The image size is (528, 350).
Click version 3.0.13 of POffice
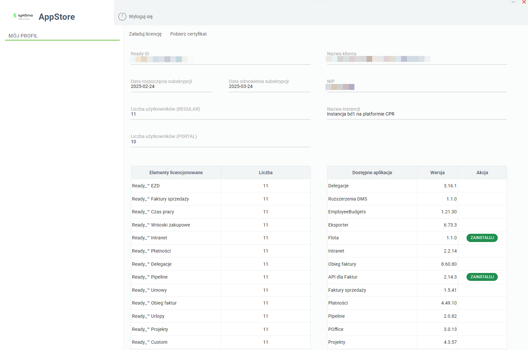pos(450,329)
